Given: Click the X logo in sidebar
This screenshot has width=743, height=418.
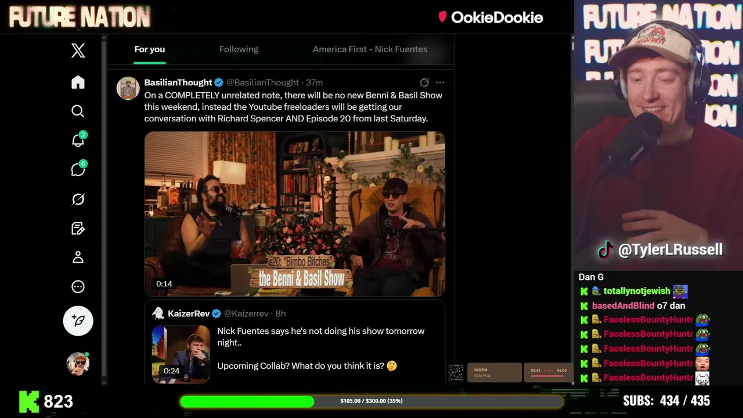Looking at the screenshot, I should pyautogui.click(x=78, y=51).
